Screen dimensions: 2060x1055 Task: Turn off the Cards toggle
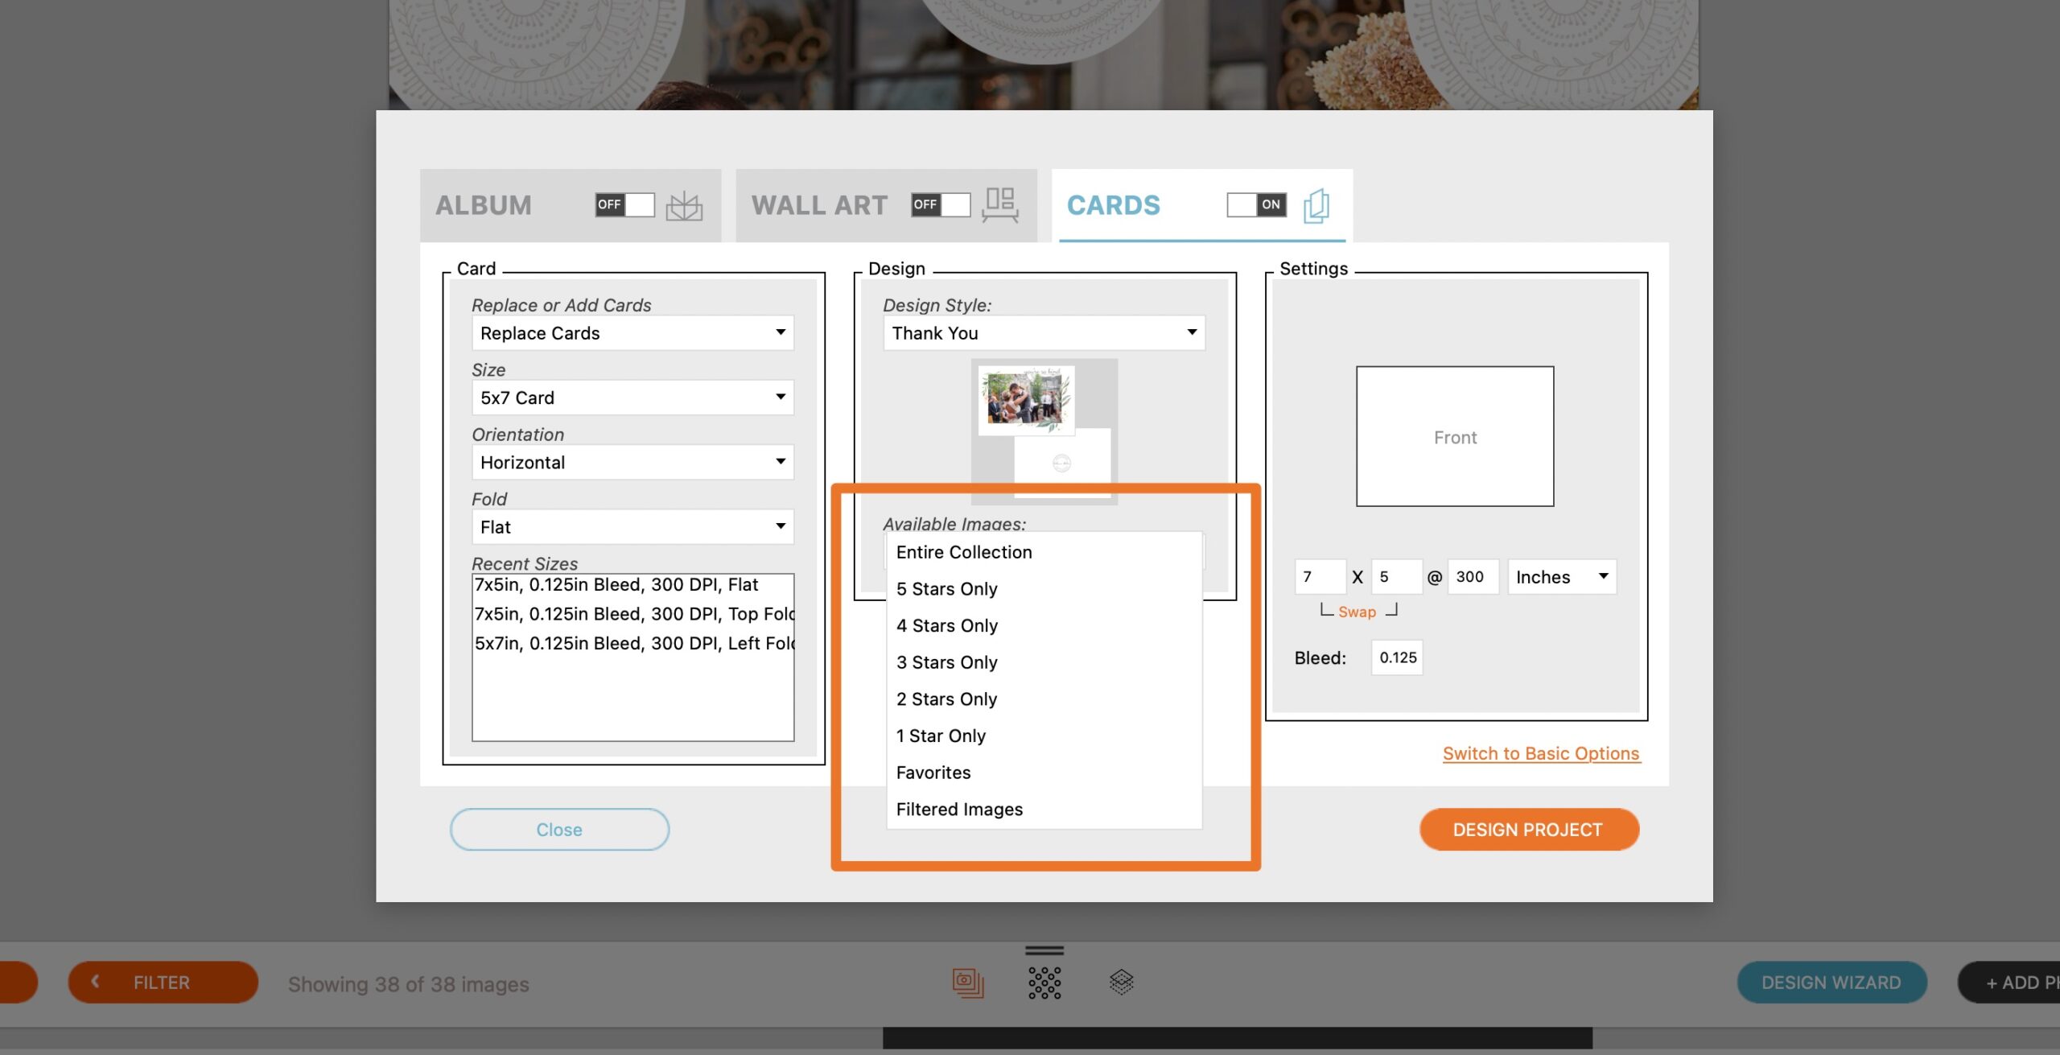click(x=1256, y=204)
